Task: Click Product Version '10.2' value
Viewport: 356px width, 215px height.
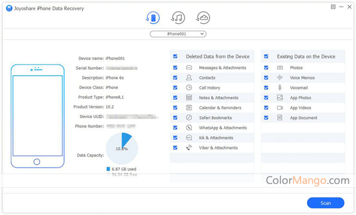Action: [x=110, y=107]
